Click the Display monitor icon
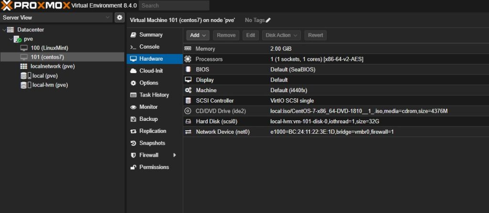489x213 pixels. coord(188,80)
